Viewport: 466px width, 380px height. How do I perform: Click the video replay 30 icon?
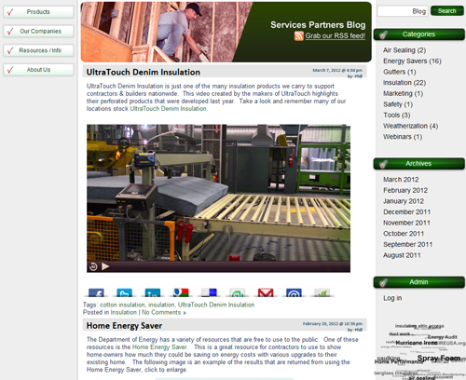pos(93,266)
